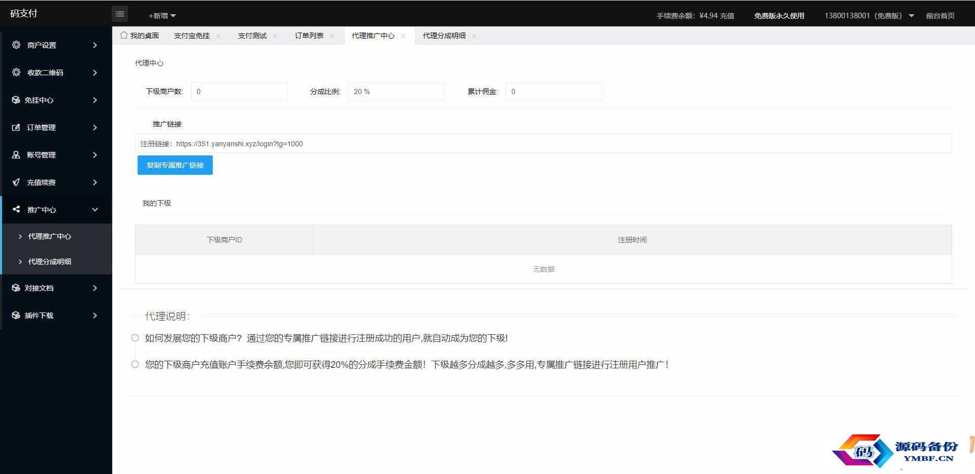Select the 代理推广中心 tab

click(x=373, y=36)
